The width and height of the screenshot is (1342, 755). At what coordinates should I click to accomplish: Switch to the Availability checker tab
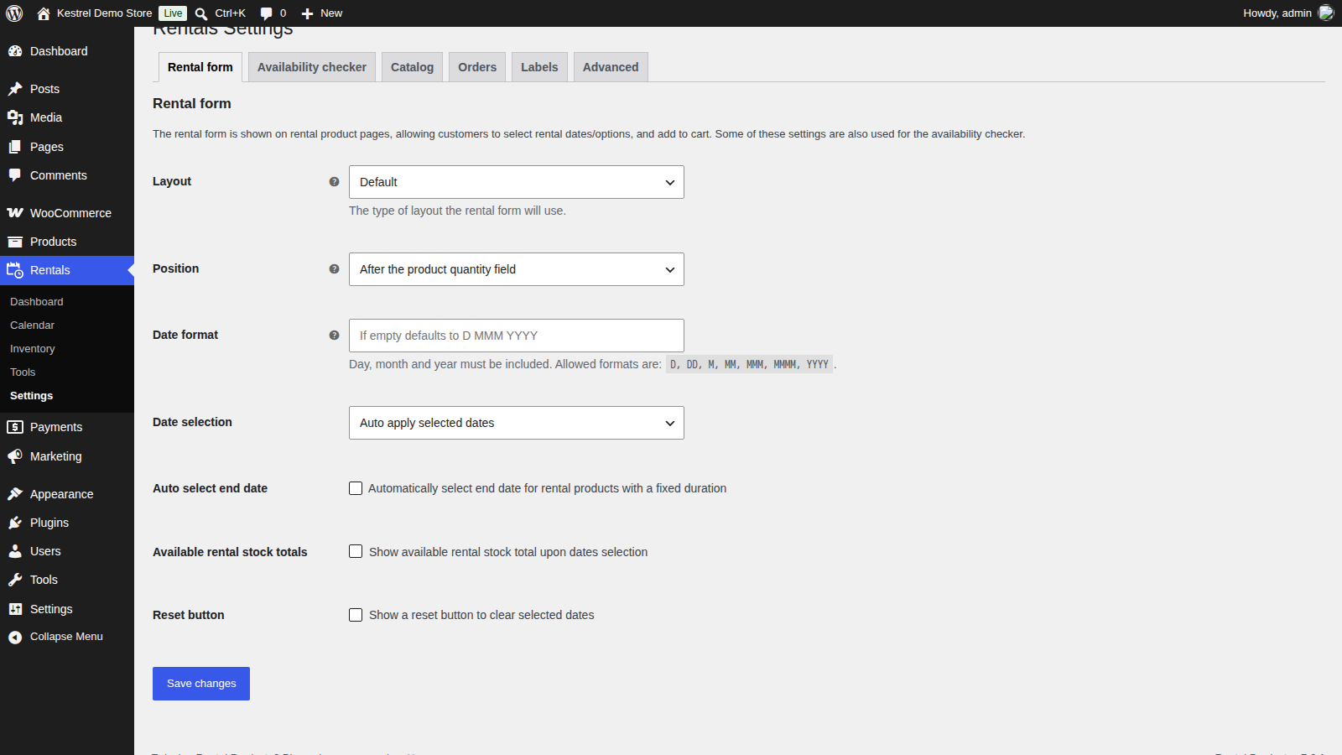312,67
